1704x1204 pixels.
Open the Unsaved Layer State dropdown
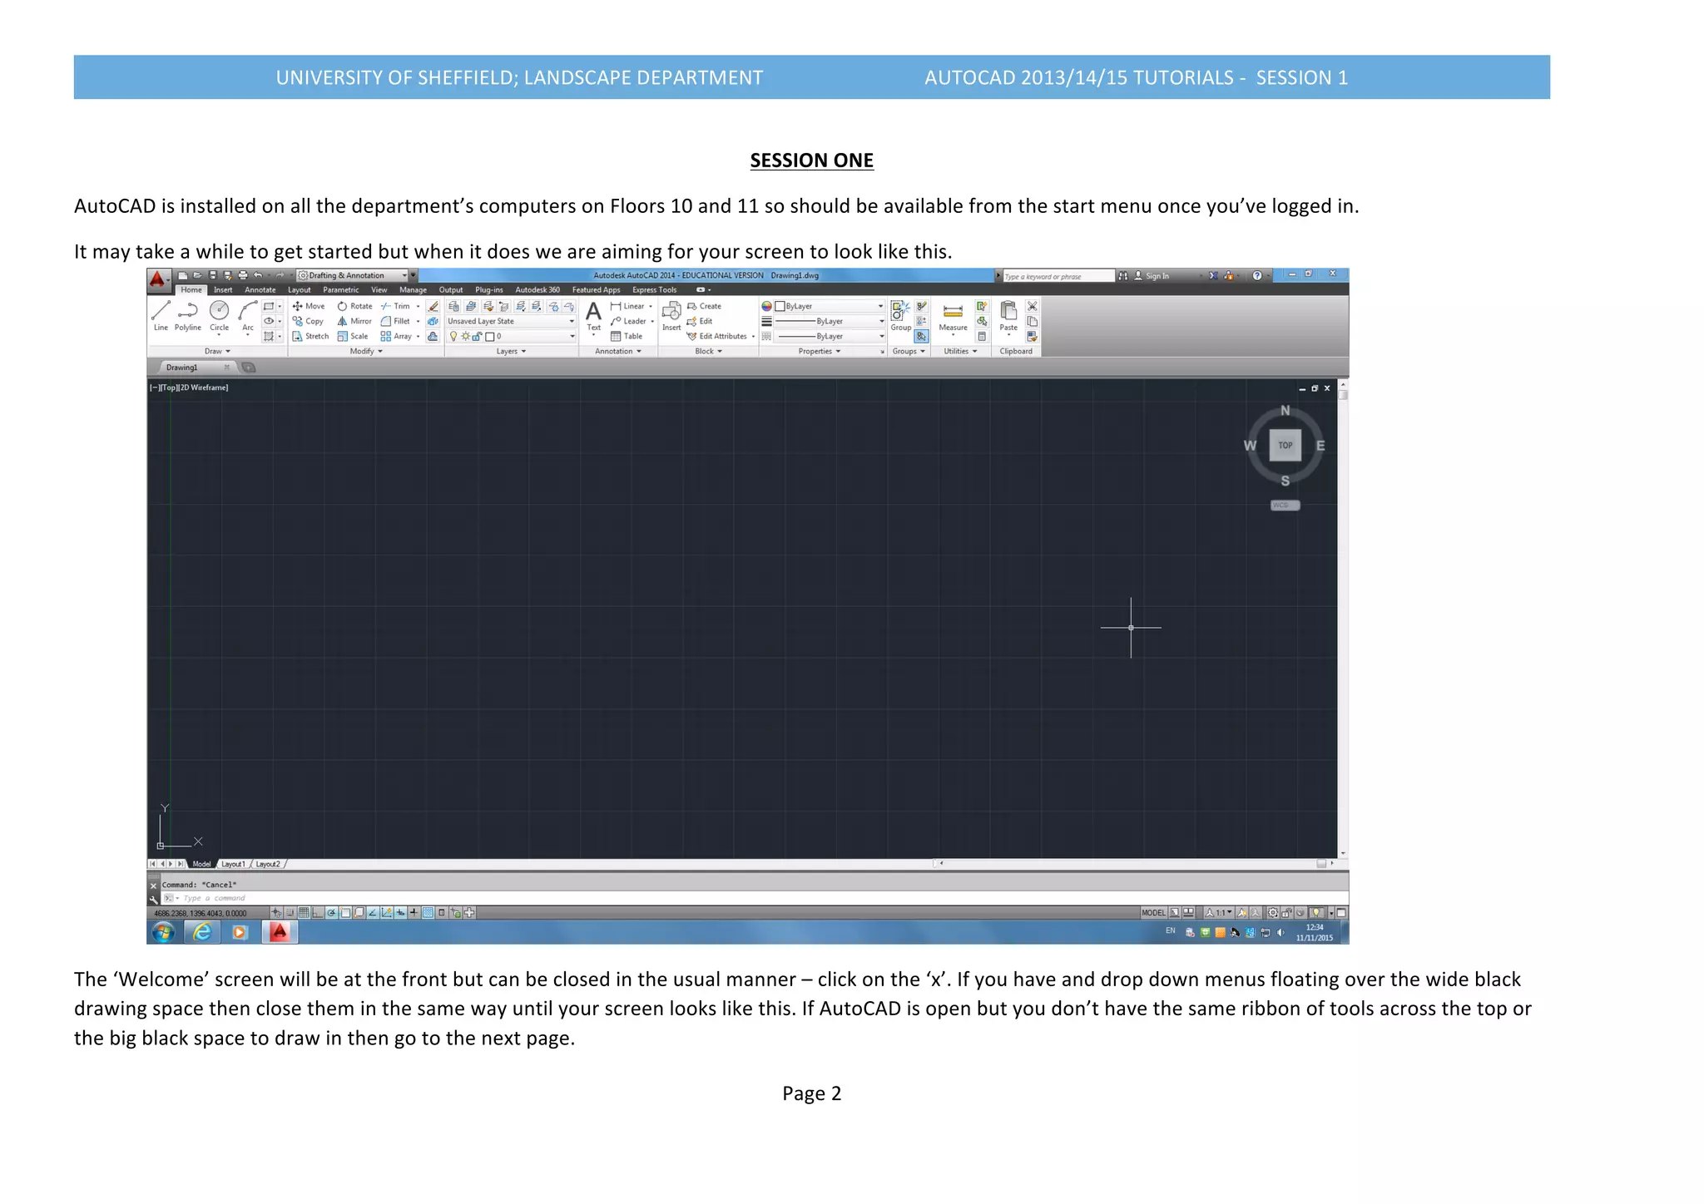pyautogui.click(x=511, y=322)
